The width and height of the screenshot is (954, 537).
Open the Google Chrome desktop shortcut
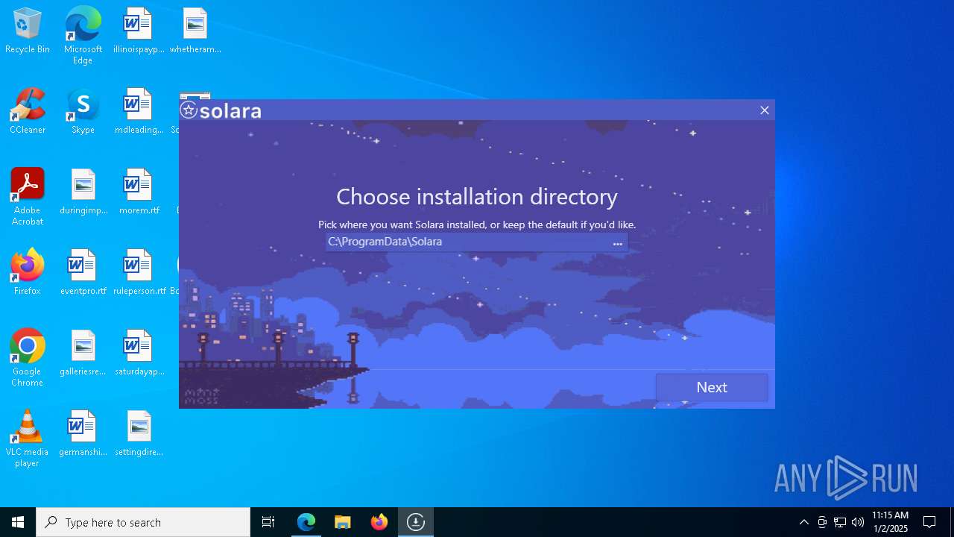pos(28,358)
